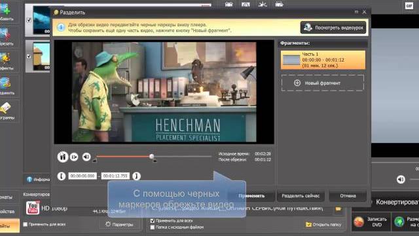The height and width of the screenshot is (236, 419).
Task: Click the Конвертировать label above the YouTube preset
Action: click(37, 194)
